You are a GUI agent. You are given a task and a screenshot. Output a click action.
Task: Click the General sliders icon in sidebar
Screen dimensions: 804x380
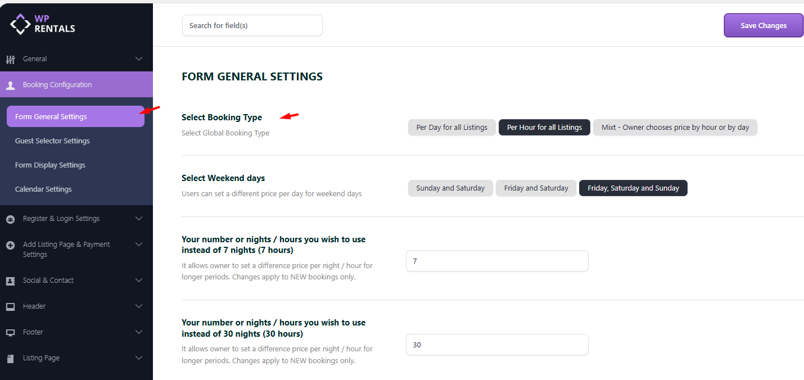coord(10,59)
